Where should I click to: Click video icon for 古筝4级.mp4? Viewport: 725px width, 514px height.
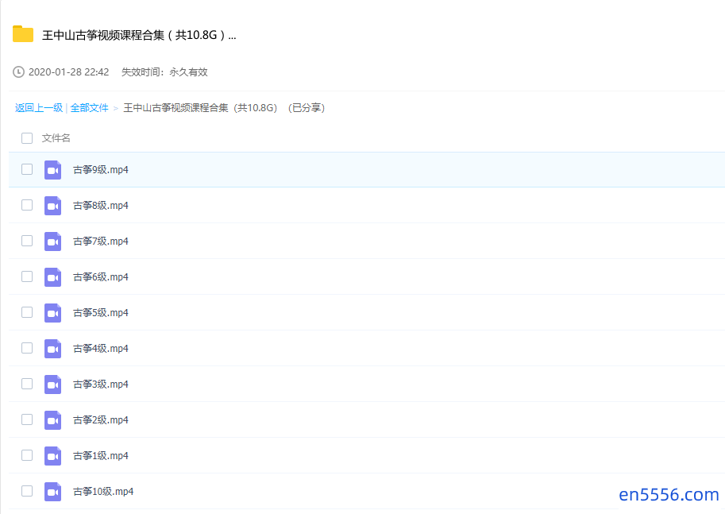point(53,349)
